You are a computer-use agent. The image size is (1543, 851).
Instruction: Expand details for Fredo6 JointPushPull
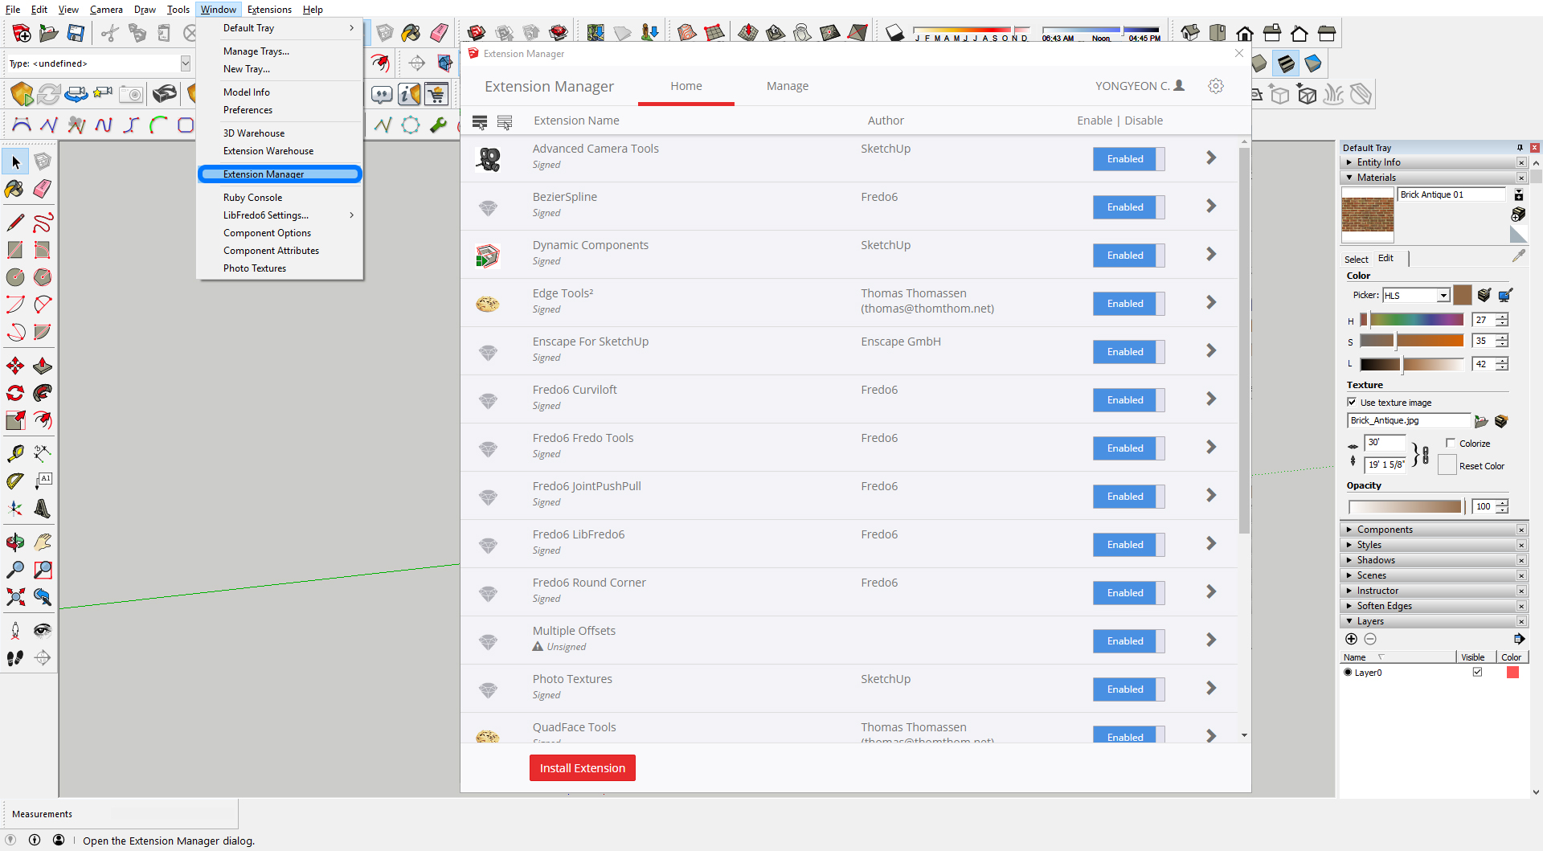[1211, 496]
